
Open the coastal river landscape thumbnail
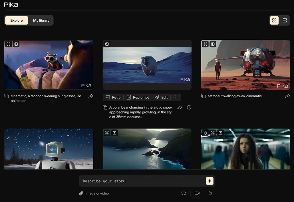147,149
